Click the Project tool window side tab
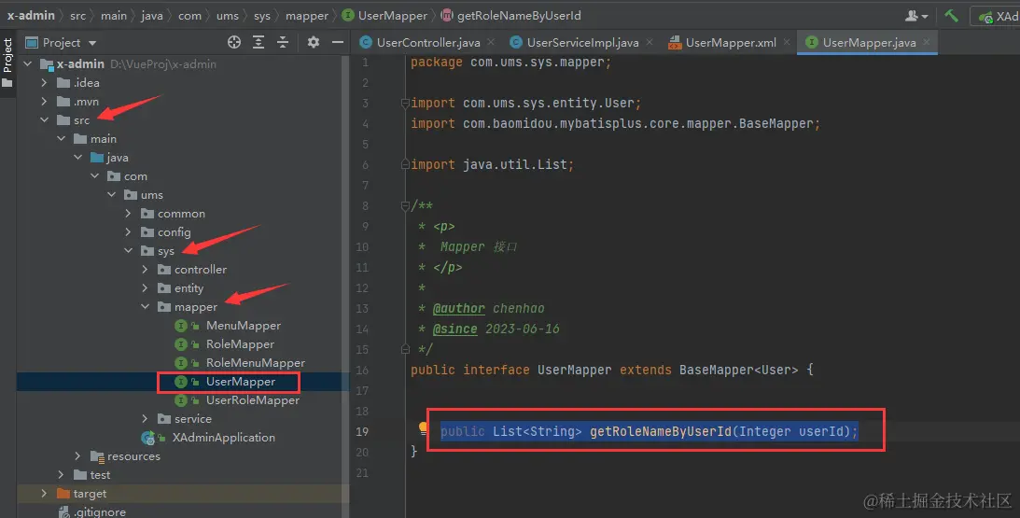This screenshot has height=518, width=1020. tap(7, 63)
